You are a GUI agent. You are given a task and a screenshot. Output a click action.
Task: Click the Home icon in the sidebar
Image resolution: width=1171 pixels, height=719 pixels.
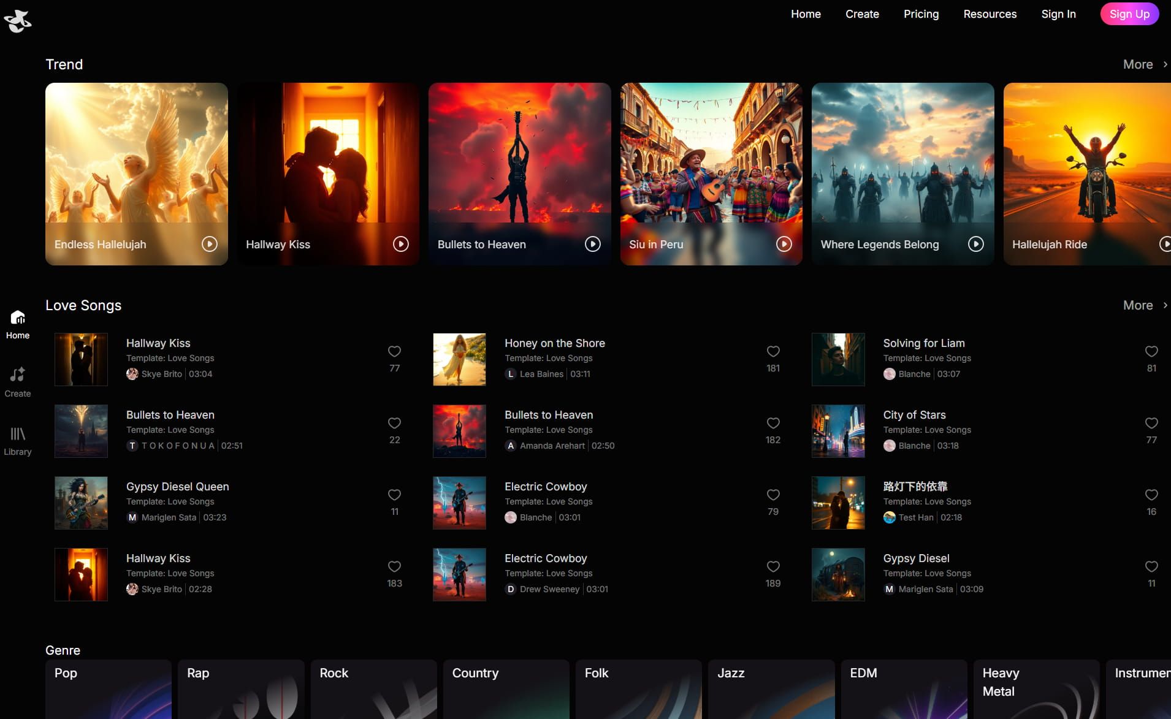coord(18,324)
